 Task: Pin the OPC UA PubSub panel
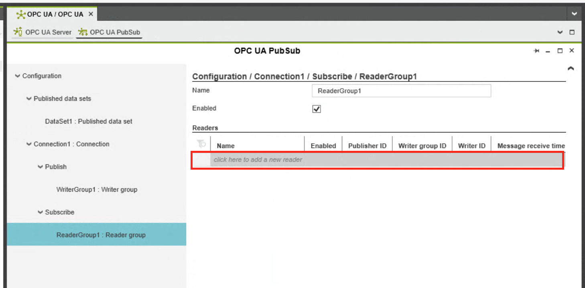coord(536,51)
